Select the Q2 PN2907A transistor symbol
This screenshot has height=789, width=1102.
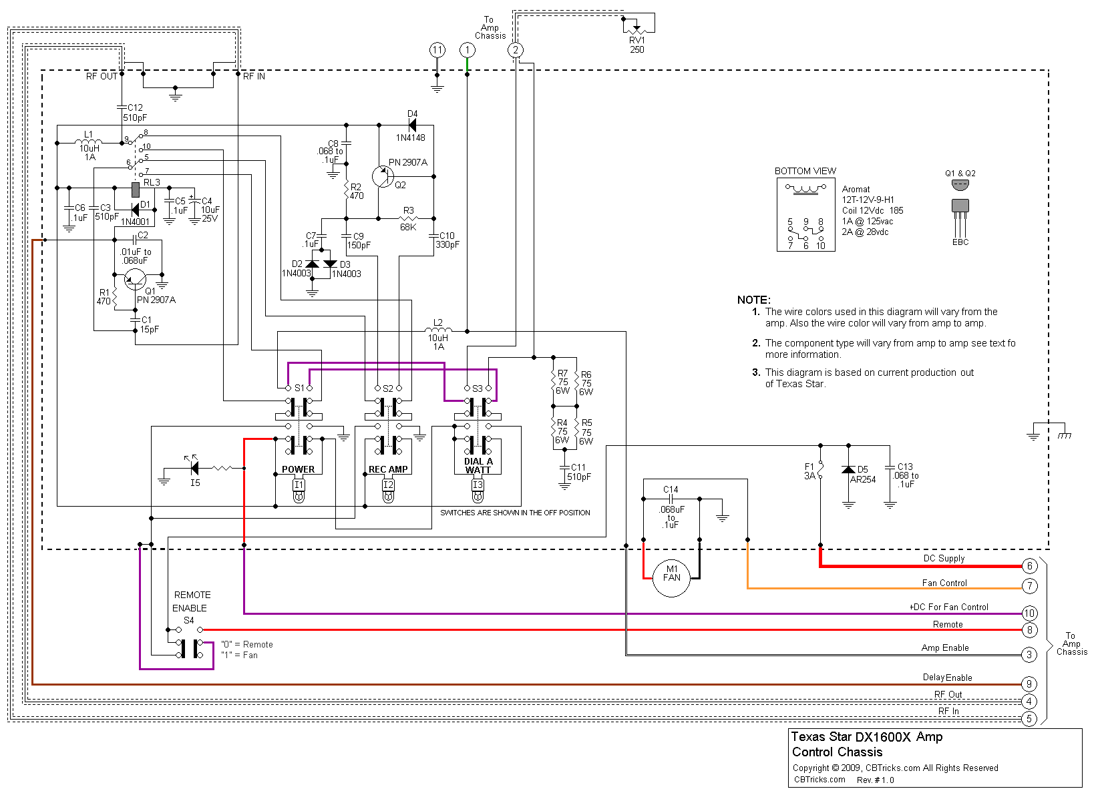383,177
